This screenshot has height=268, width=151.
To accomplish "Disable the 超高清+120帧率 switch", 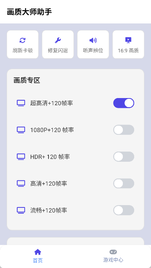I will (x=124, y=103).
